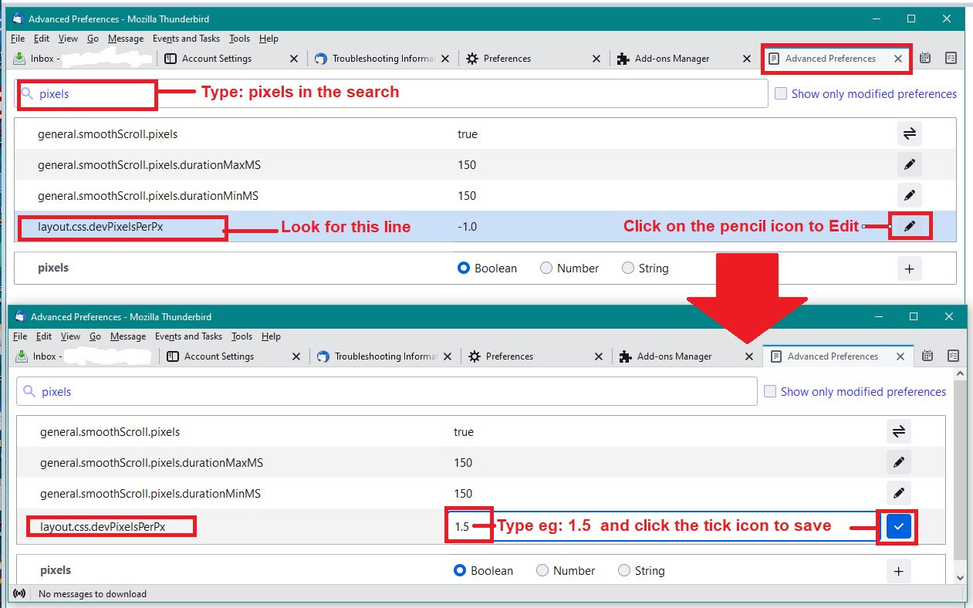Click the pencil edit icon for layout.css.devPixelsPerPx
973x608 pixels.
(910, 226)
